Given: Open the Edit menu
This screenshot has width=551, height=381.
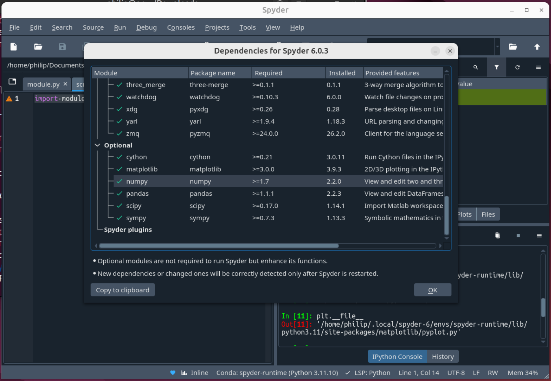Looking at the screenshot, I should (36, 28).
